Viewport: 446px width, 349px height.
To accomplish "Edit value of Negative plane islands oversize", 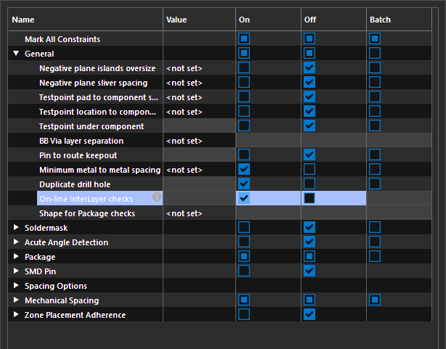I will tap(199, 68).
